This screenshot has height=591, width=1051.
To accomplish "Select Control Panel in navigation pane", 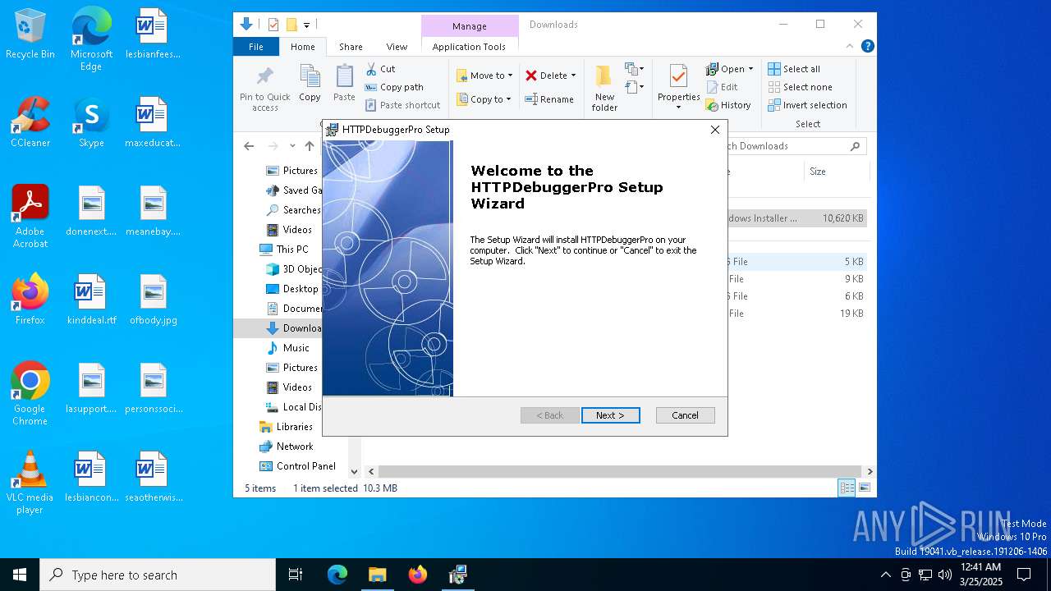I will point(298,466).
